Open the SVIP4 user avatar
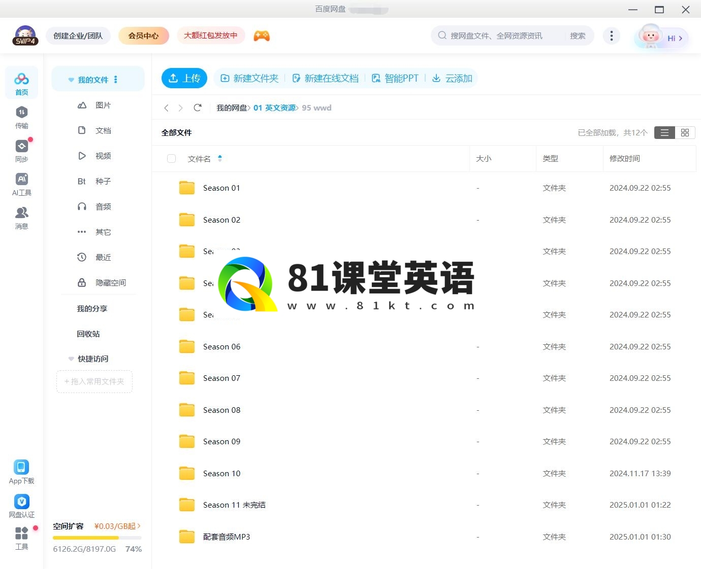The width and height of the screenshot is (701, 569). [x=25, y=35]
